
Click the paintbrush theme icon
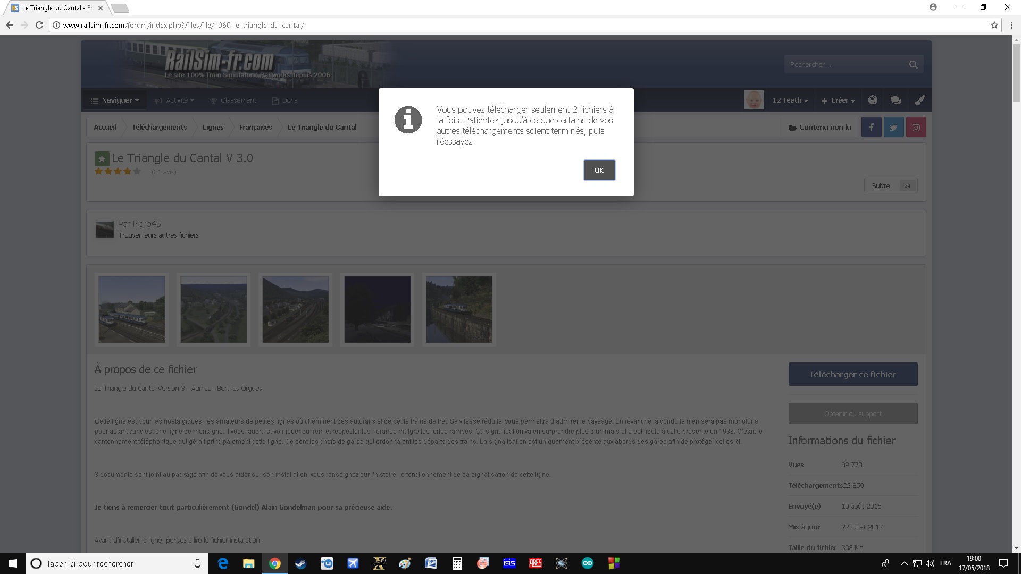click(920, 100)
